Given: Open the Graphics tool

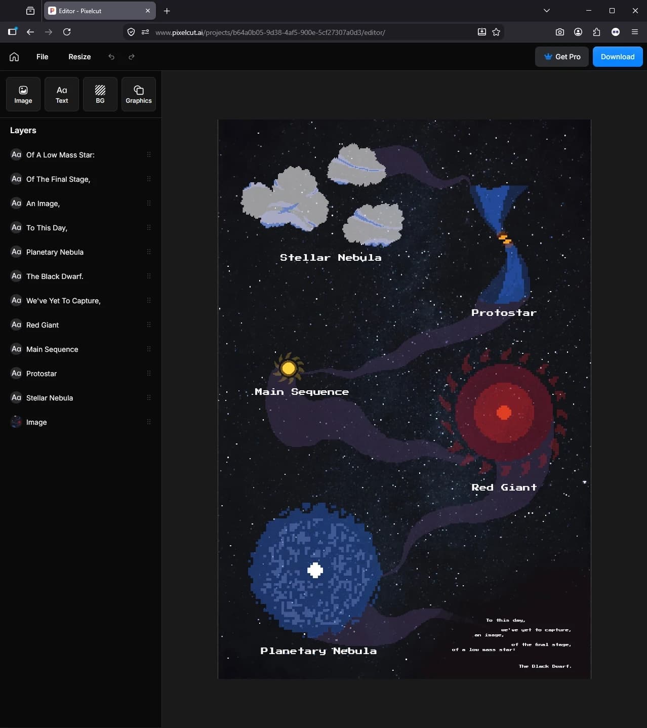Looking at the screenshot, I should (139, 94).
